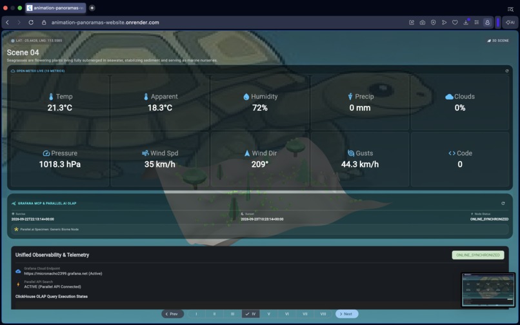Open the downloads icon with blue badge

click(x=466, y=22)
